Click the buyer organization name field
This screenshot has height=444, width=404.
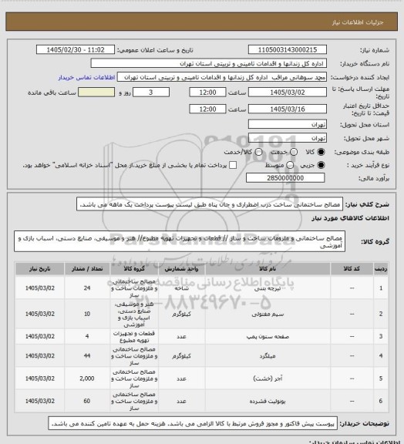click(208, 63)
